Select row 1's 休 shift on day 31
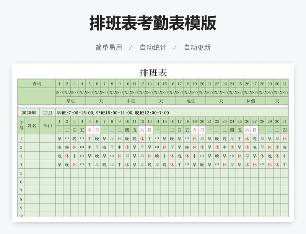Image resolution: width=306 pixels, height=234 pixels. 285,139
